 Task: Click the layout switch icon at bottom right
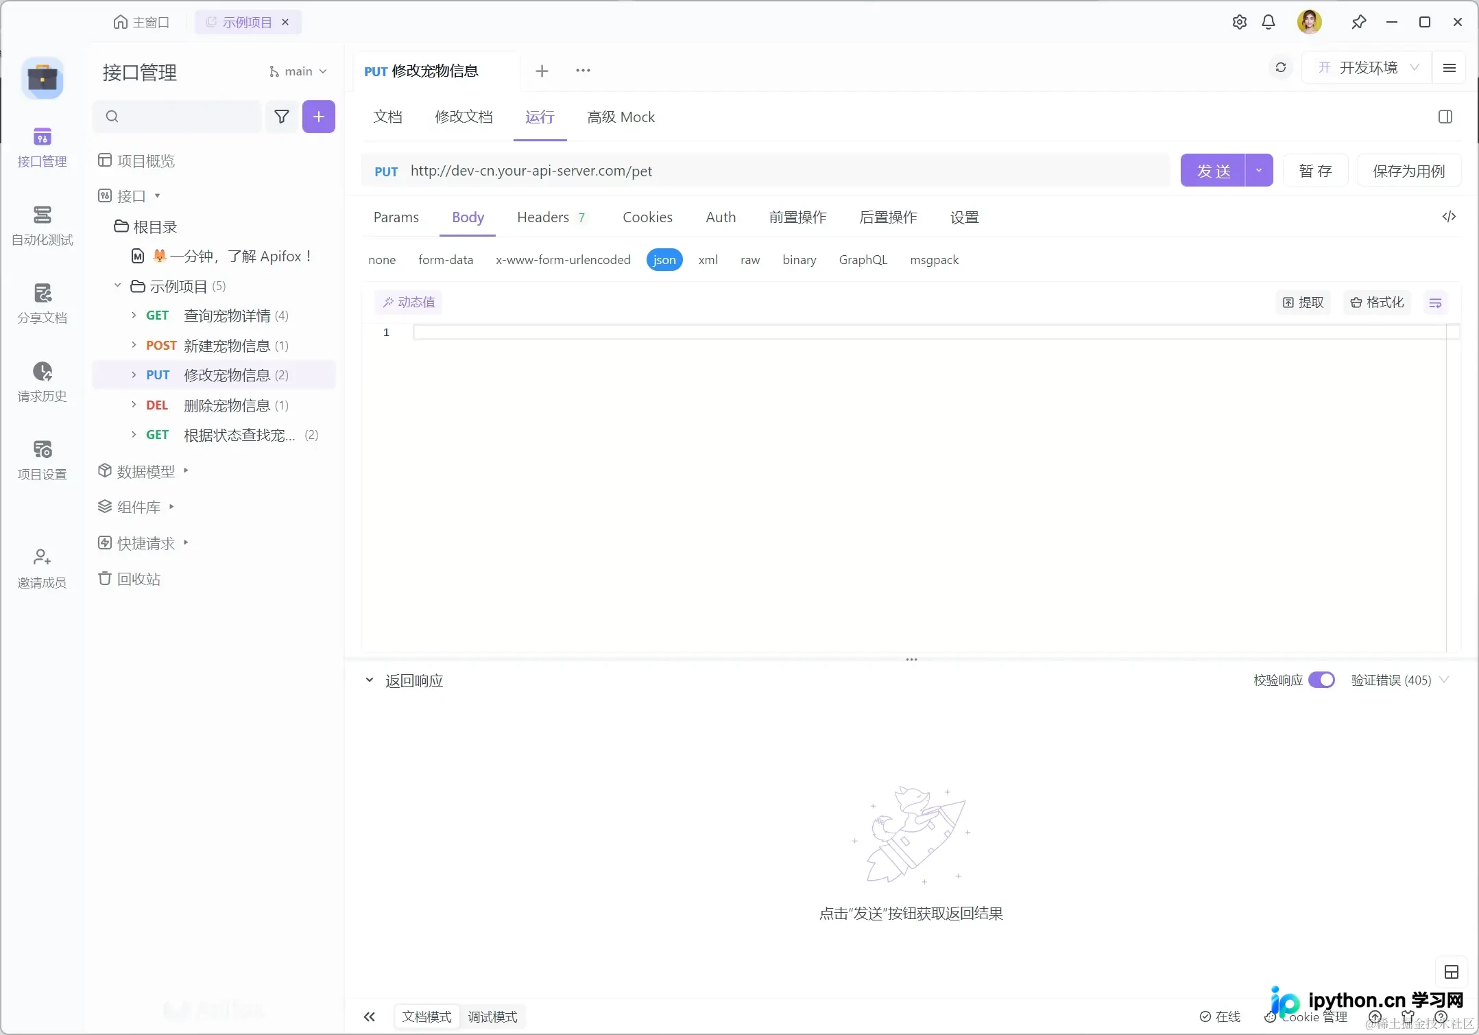point(1451,972)
